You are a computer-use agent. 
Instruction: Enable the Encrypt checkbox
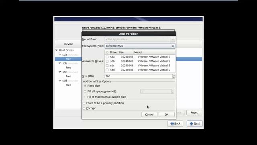tap(84, 108)
